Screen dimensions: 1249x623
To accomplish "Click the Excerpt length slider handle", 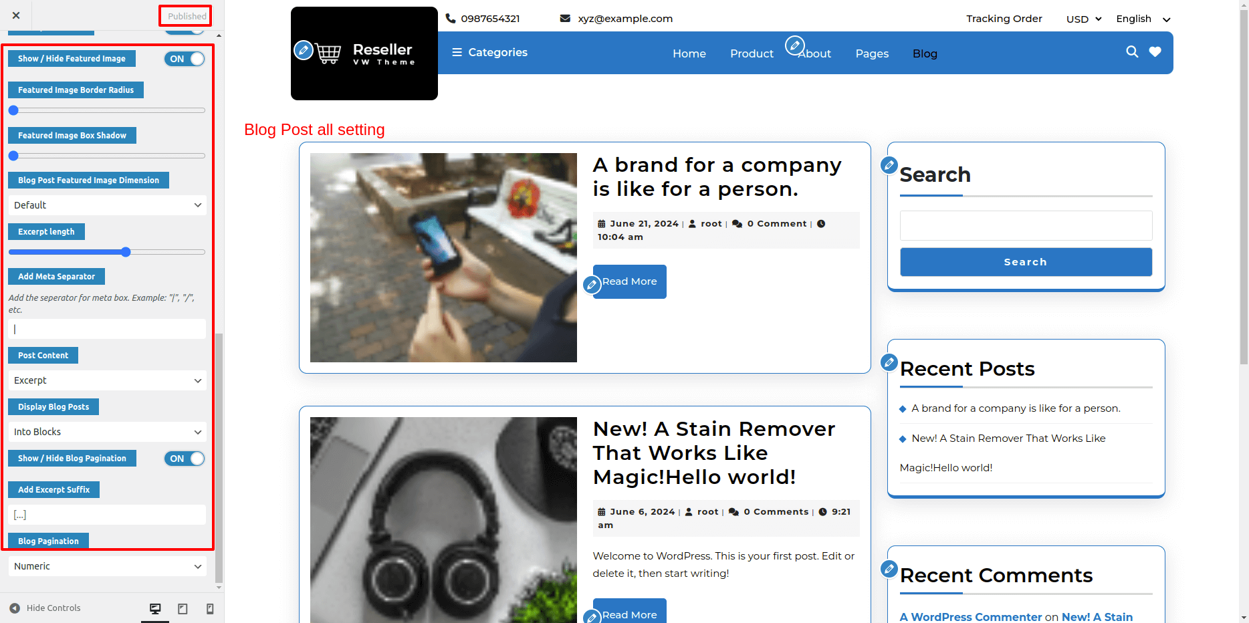I will pyautogui.click(x=126, y=252).
